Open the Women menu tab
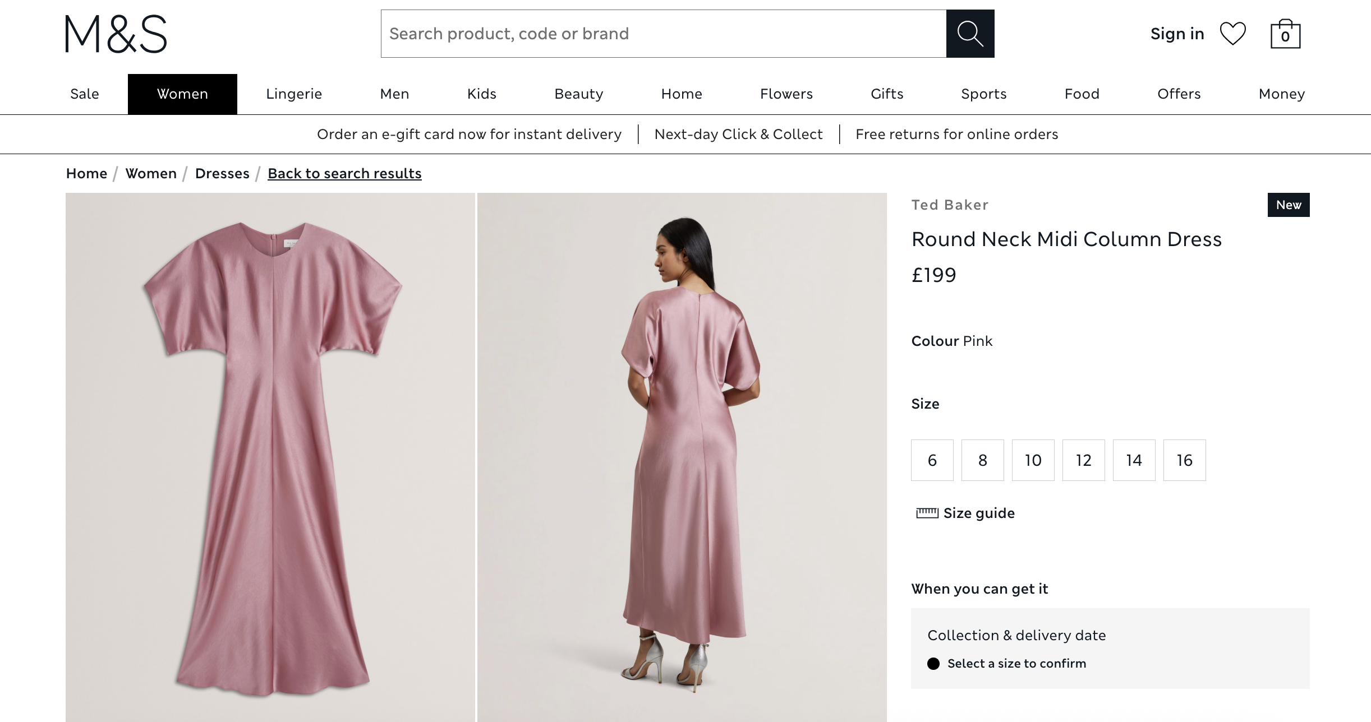The height and width of the screenshot is (722, 1371). tap(182, 94)
